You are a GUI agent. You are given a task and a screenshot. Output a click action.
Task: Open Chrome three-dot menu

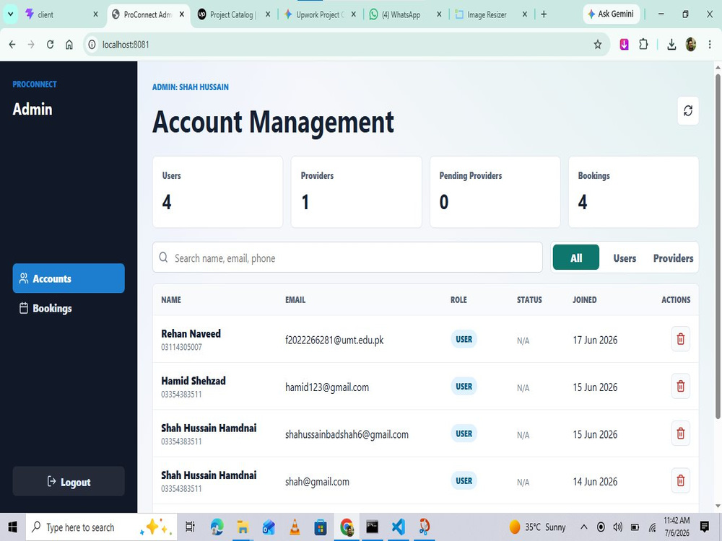(710, 44)
